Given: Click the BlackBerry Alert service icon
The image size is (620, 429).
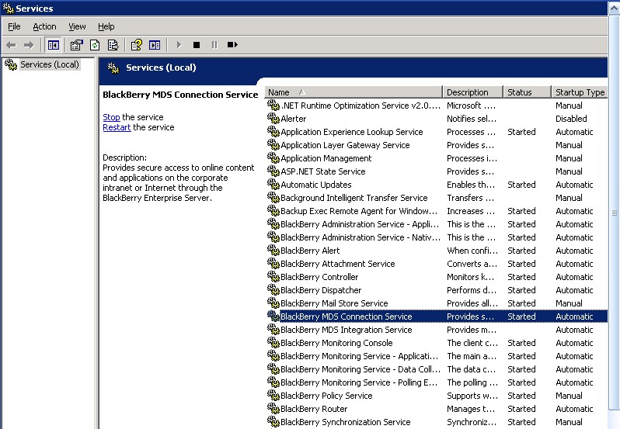Looking at the screenshot, I should pyautogui.click(x=273, y=251).
